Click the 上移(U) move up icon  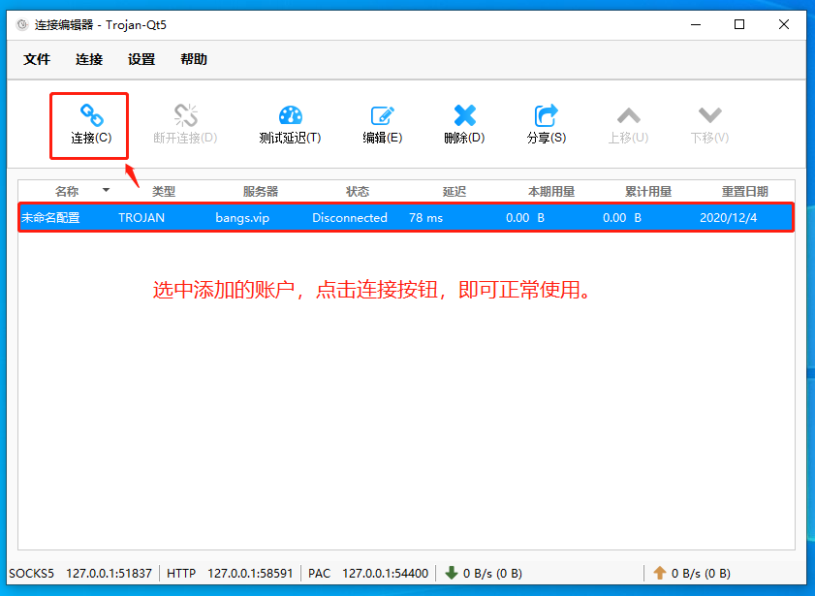coord(628,123)
